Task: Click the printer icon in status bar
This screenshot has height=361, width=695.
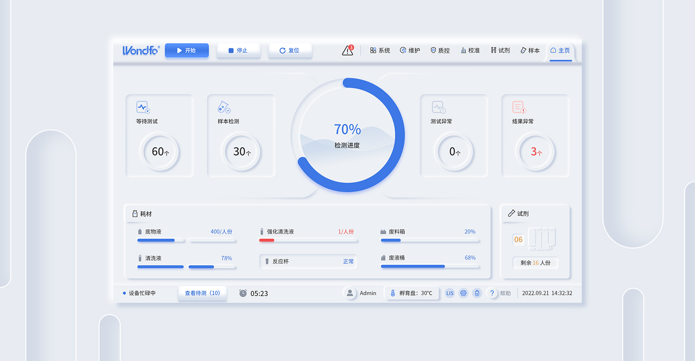Action: (x=463, y=293)
